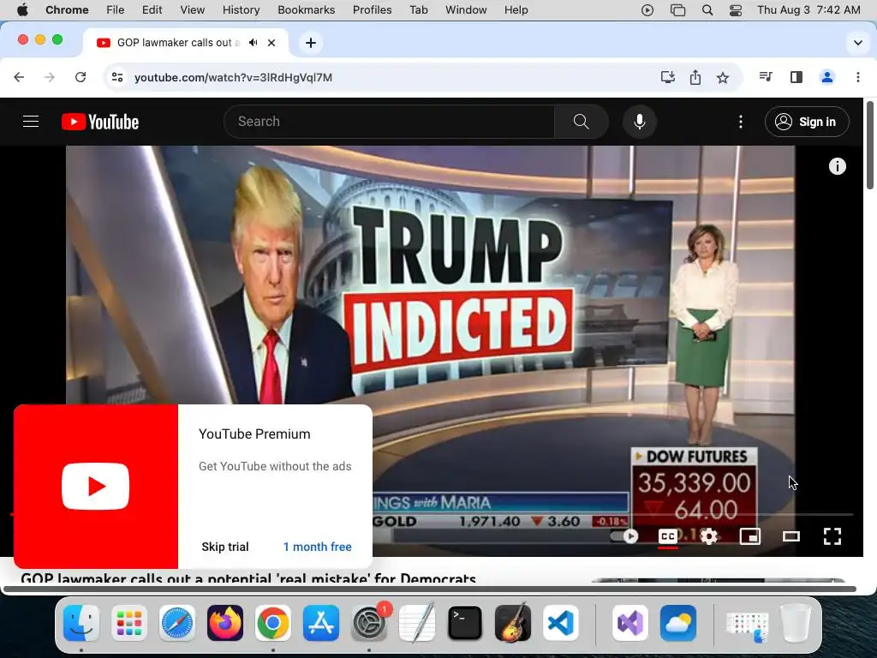Open the Help menu

[516, 10]
